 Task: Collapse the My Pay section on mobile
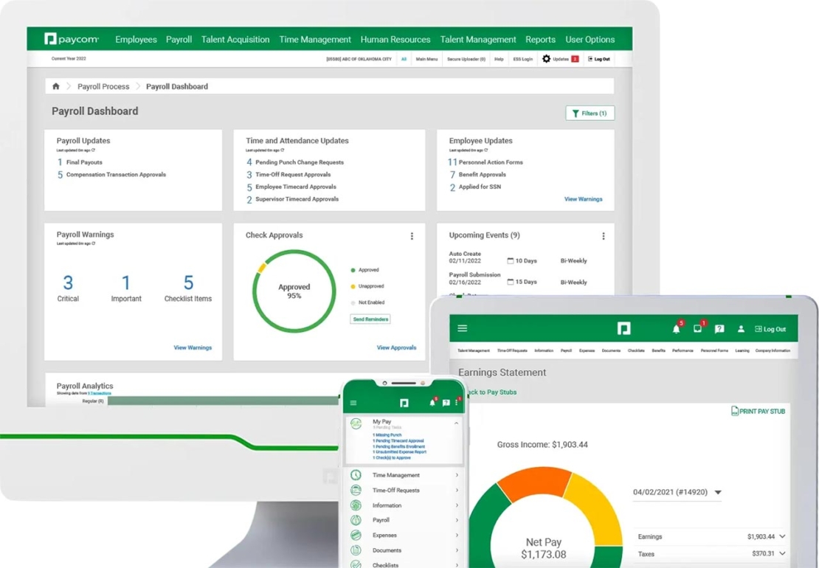tap(457, 423)
